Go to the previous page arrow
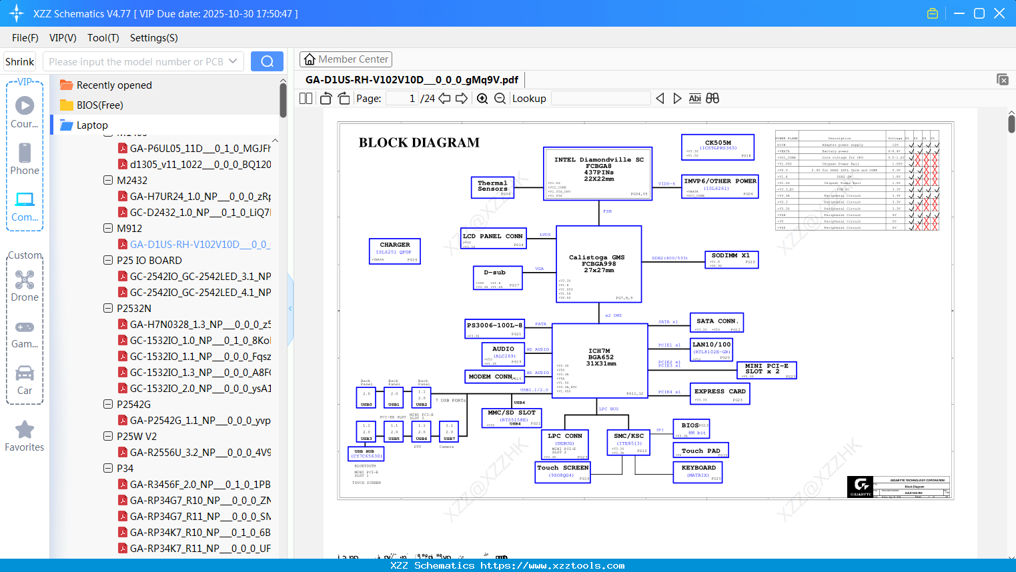The image size is (1016, 572). (x=444, y=98)
